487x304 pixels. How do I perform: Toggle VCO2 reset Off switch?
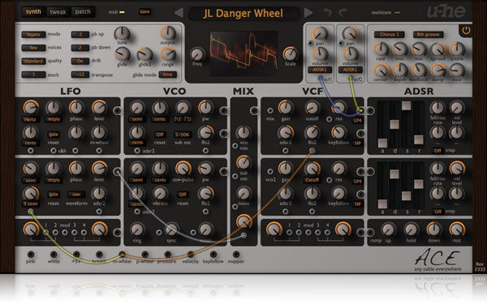click(x=183, y=195)
